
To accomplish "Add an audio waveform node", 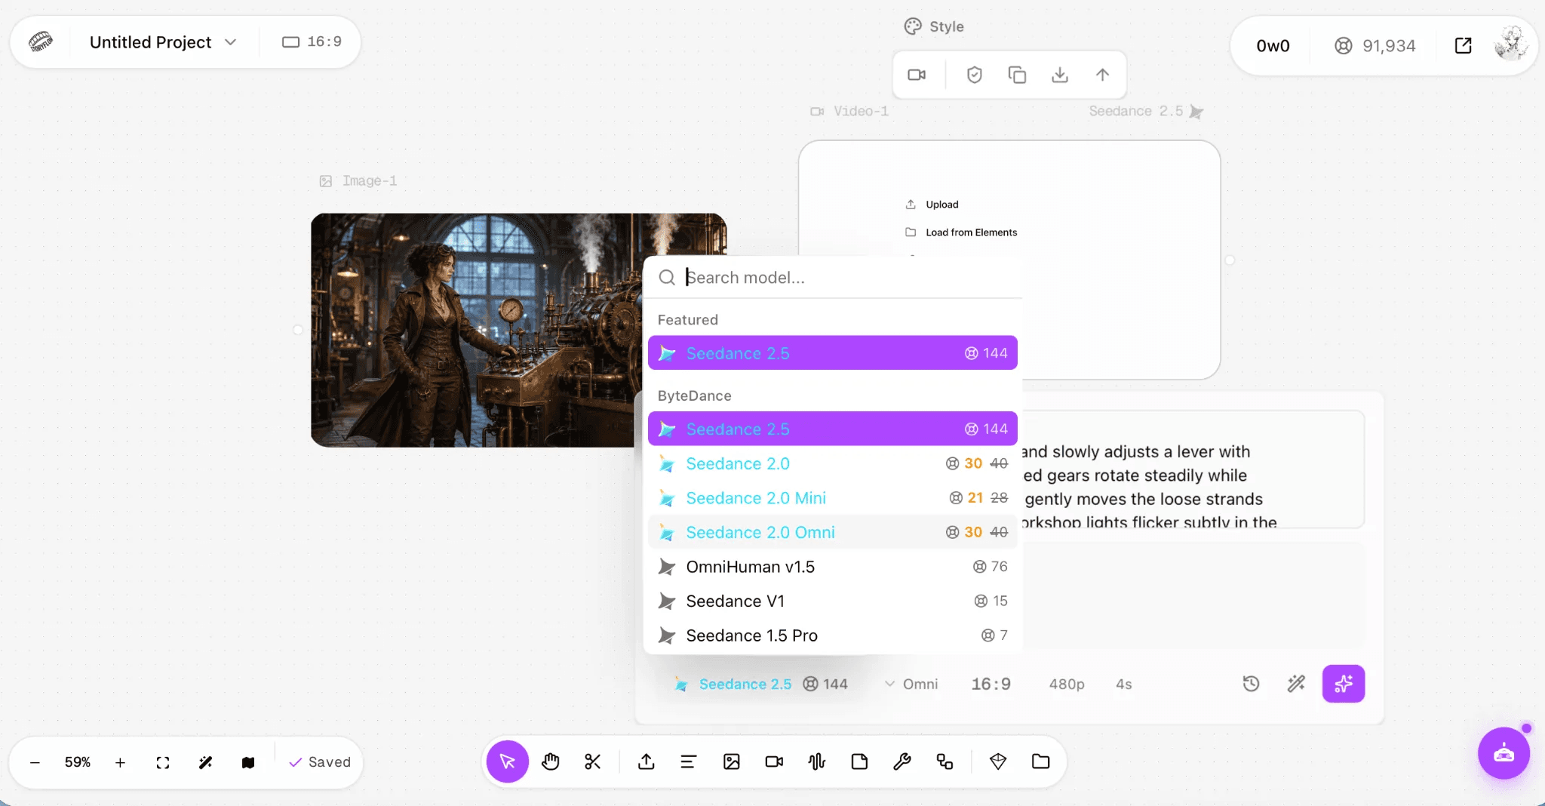I will click(817, 761).
